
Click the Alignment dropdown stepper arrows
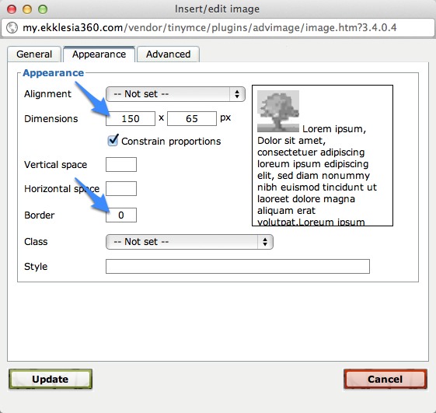[237, 94]
